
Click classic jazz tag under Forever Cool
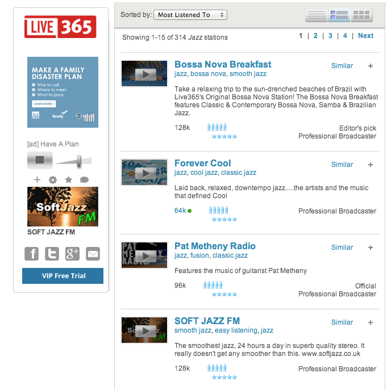pyautogui.click(x=238, y=173)
